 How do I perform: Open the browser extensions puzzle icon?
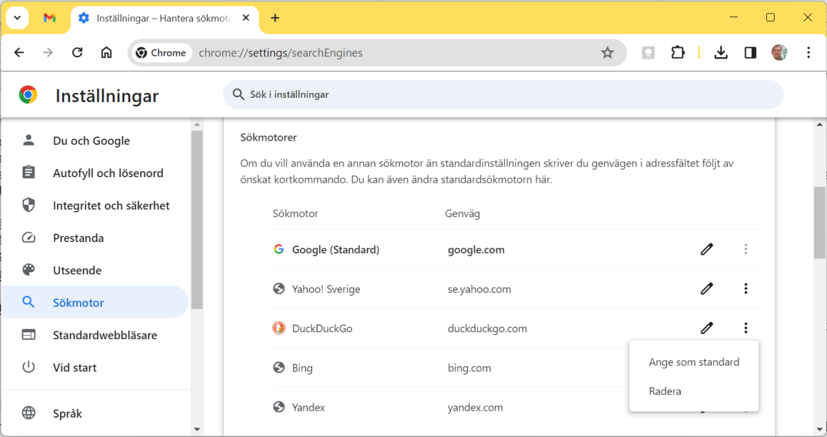click(x=678, y=52)
